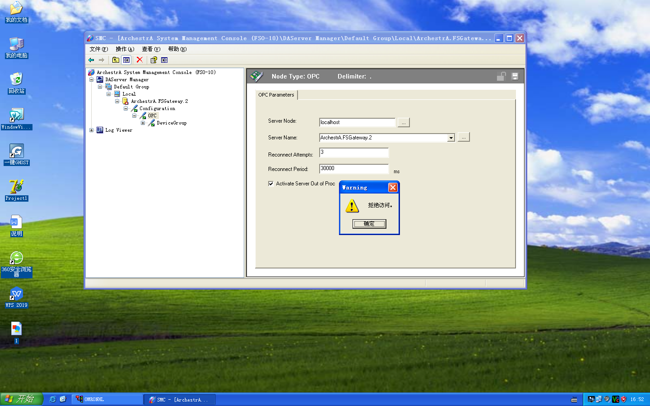Click the SMC title bar app icon
The height and width of the screenshot is (406, 650).
pyautogui.click(x=90, y=38)
